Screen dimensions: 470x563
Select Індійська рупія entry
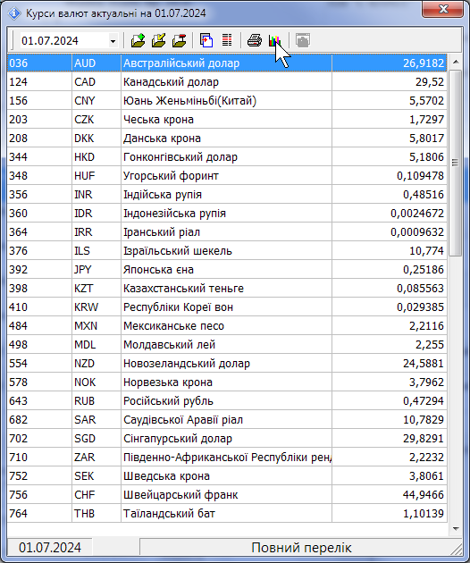tap(227, 194)
